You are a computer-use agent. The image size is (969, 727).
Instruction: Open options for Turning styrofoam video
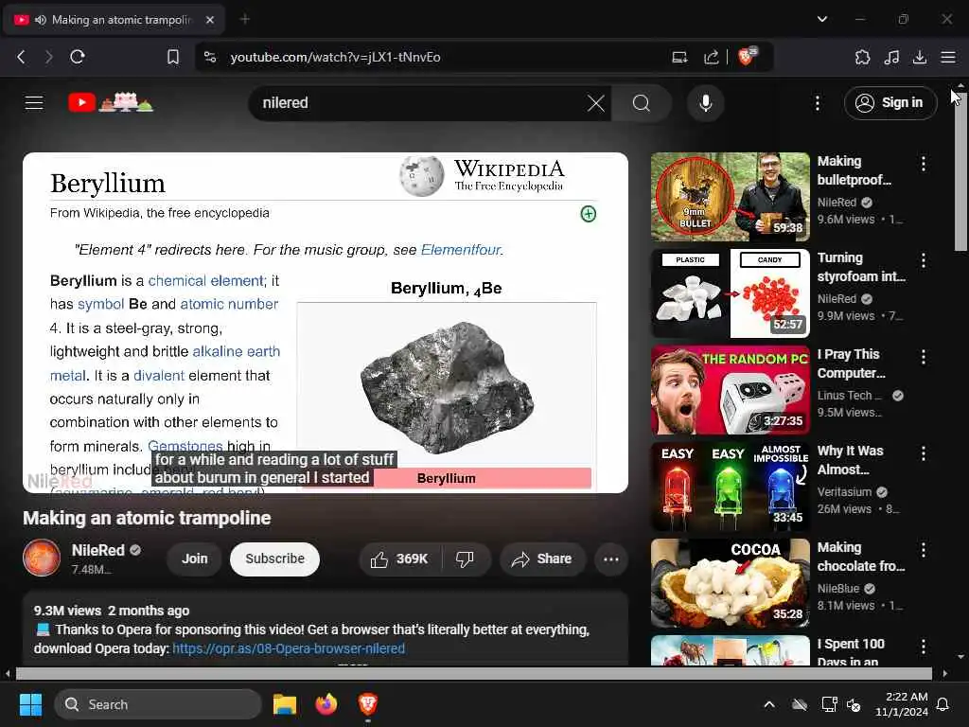(x=924, y=260)
